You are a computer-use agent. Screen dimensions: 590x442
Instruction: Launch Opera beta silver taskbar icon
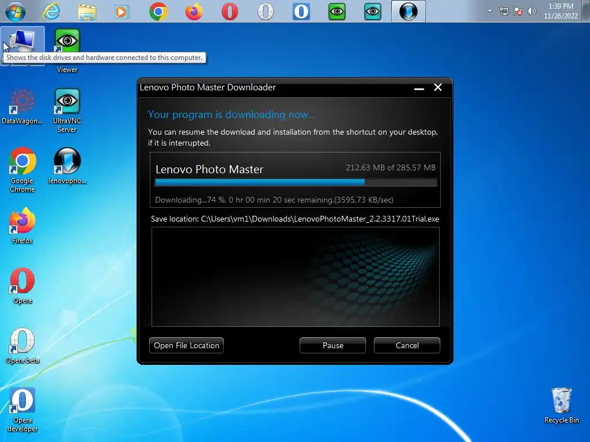(265, 12)
